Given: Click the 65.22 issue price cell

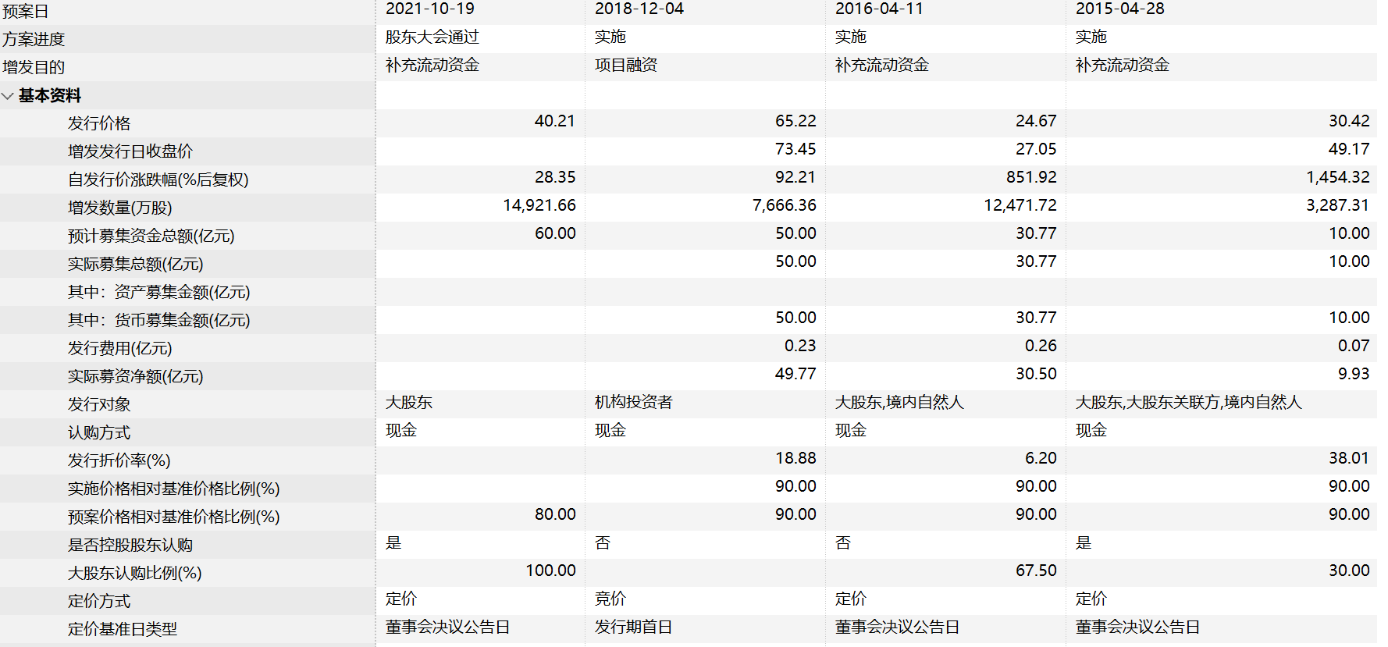Looking at the screenshot, I should point(795,121).
